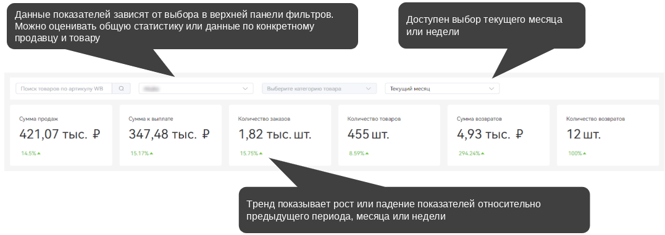Click the 15.17% trend indicator
This screenshot has height=235, width=665.
pos(142,153)
